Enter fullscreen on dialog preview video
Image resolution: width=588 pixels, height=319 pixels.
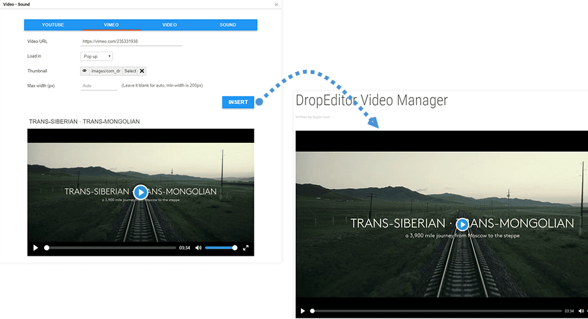pyautogui.click(x=245, y=248)
